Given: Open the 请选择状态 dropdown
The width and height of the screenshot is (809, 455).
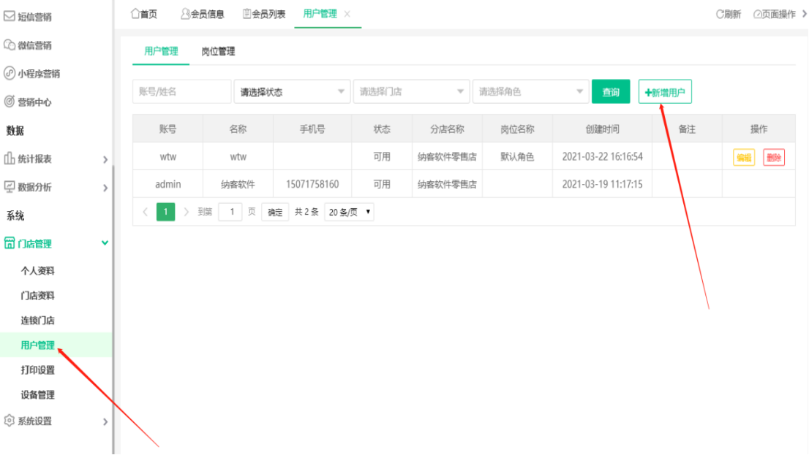Looking at the screenshot, I should (292, 91).
